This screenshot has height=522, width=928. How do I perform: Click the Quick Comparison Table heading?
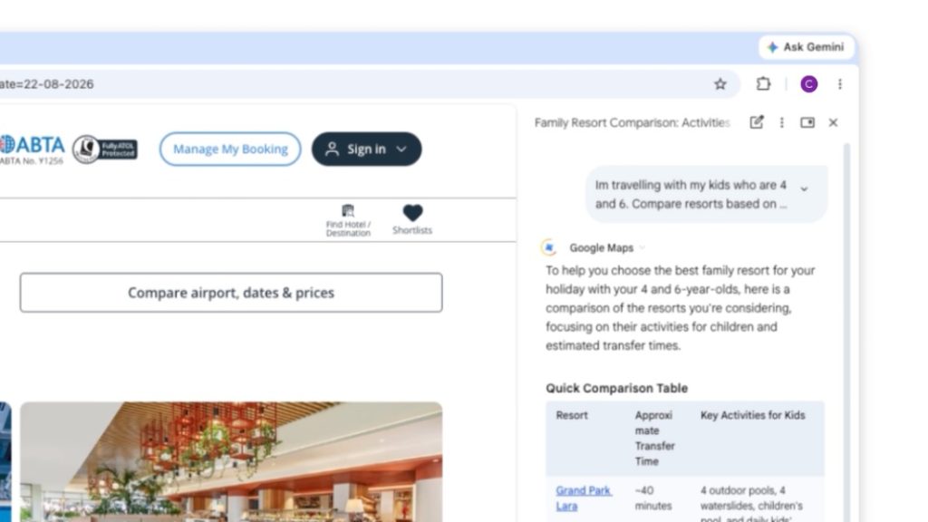point(616,388)
